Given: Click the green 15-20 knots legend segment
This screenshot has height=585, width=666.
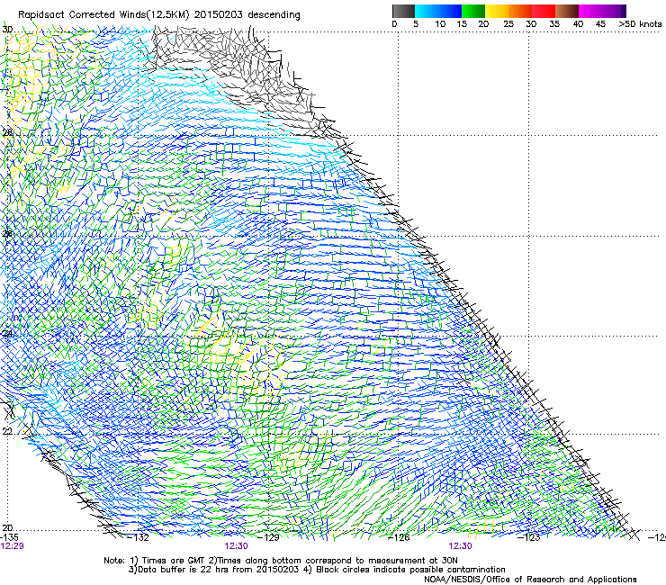Looking at the screenshot, I should (473, 11).
